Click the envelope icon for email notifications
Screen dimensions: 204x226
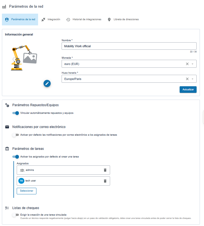[x=7, y=127]
